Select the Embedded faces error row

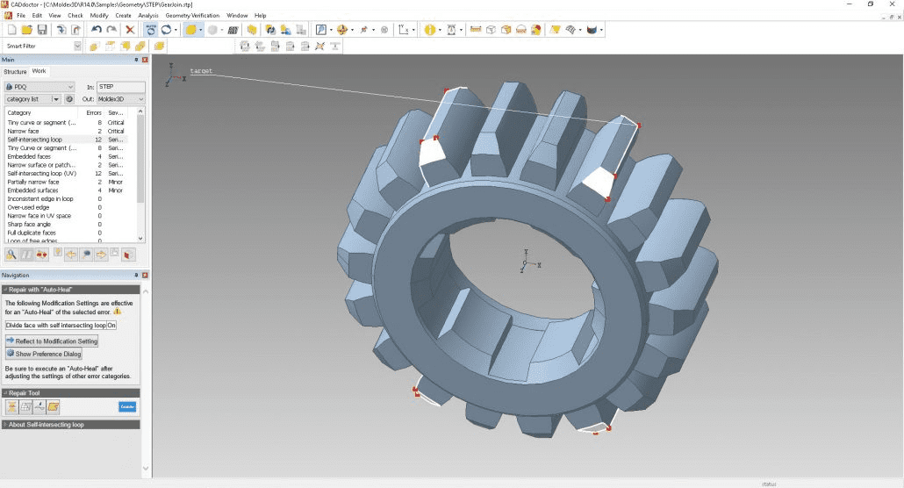click(x=32, y=156)
